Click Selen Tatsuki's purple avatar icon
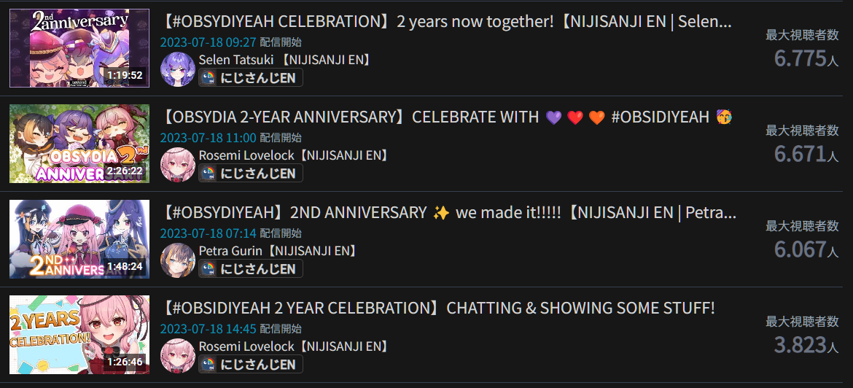The image size is (853, 388). click(177, 69)
